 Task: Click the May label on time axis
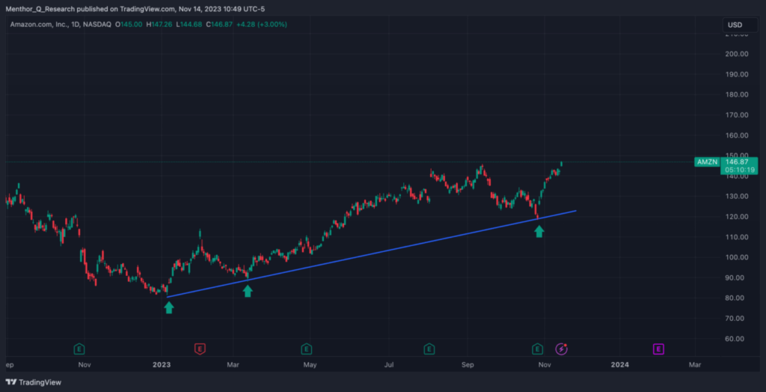tap(310, 364)
